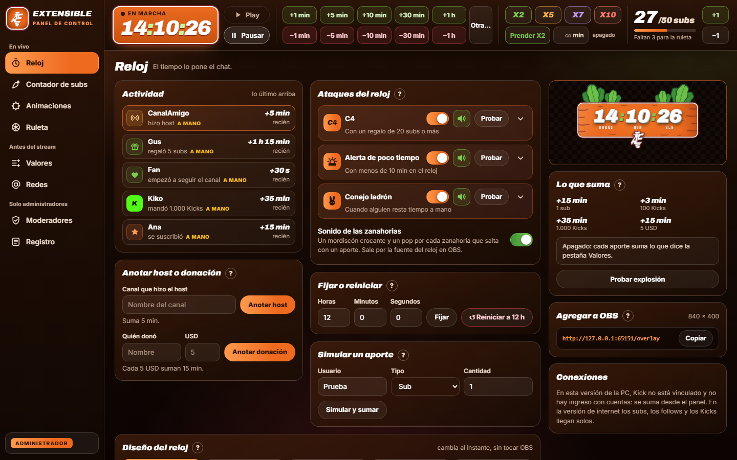
Task: Open help for Agregar a OBS
Action: point(628,316)
